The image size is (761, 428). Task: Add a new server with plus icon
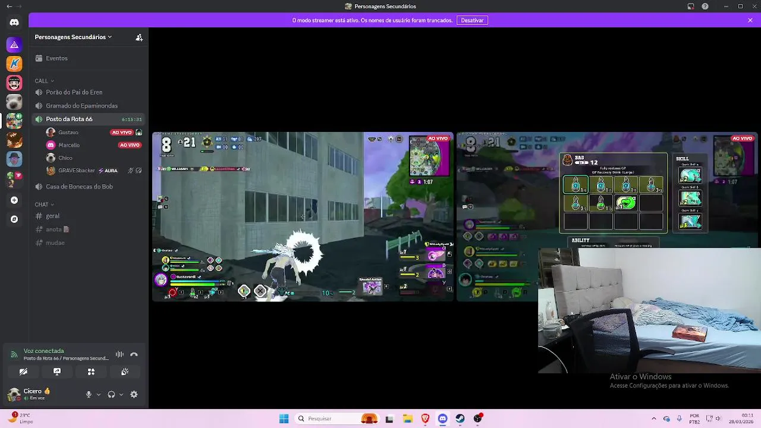tap(14, 200)
